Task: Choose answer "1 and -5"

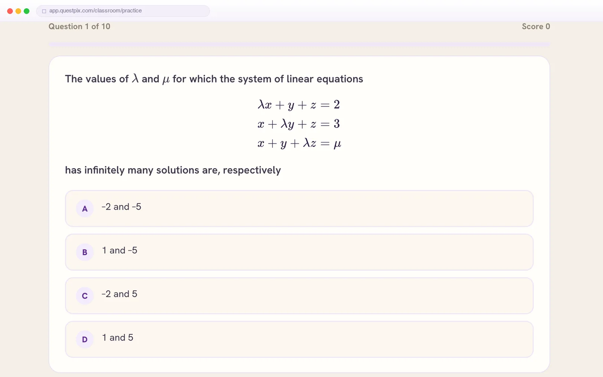Action: click(299, 252)
